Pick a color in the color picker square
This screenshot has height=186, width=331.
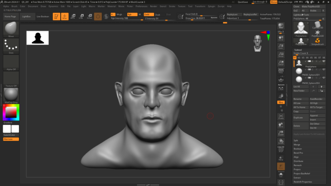click(10, 112)
